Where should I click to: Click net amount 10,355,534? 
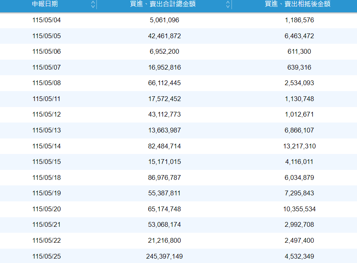point(299,209)
